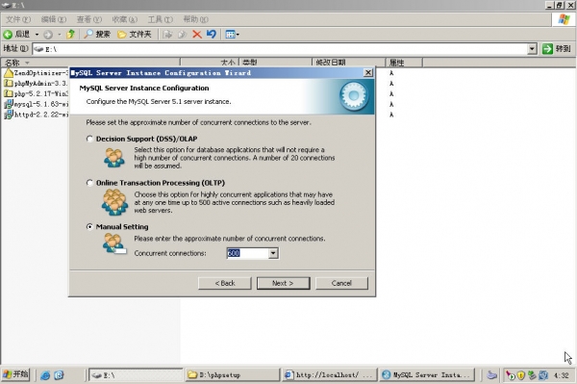Click the fourth tray icon beside the clock

coord(543,375)
